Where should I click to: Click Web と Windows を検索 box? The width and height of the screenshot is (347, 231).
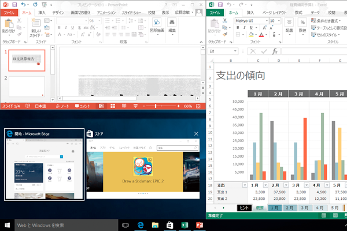[x=67, y=225]
